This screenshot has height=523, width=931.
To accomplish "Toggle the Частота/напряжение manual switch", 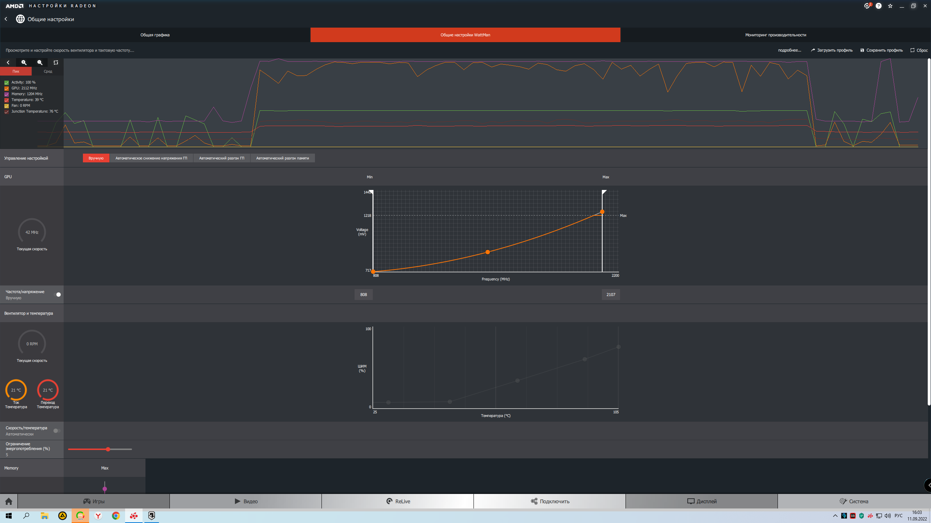I will click(57, 295).
